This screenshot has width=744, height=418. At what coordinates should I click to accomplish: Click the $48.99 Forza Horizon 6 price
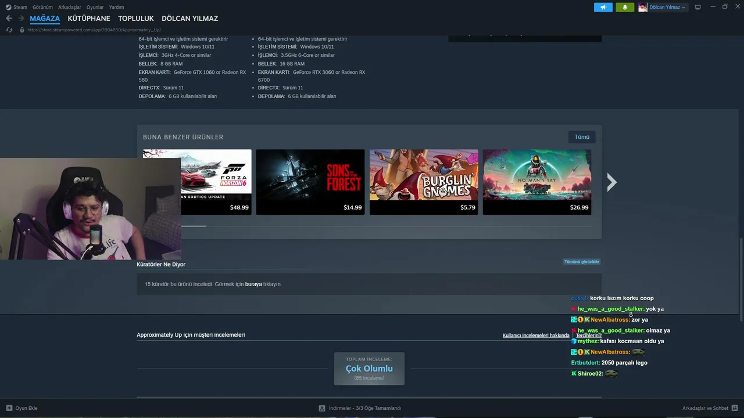[x=239, y=207]
